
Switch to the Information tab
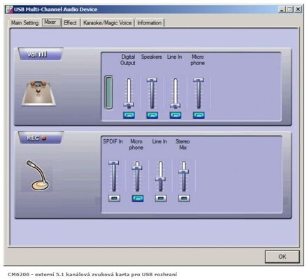[150, 23]
